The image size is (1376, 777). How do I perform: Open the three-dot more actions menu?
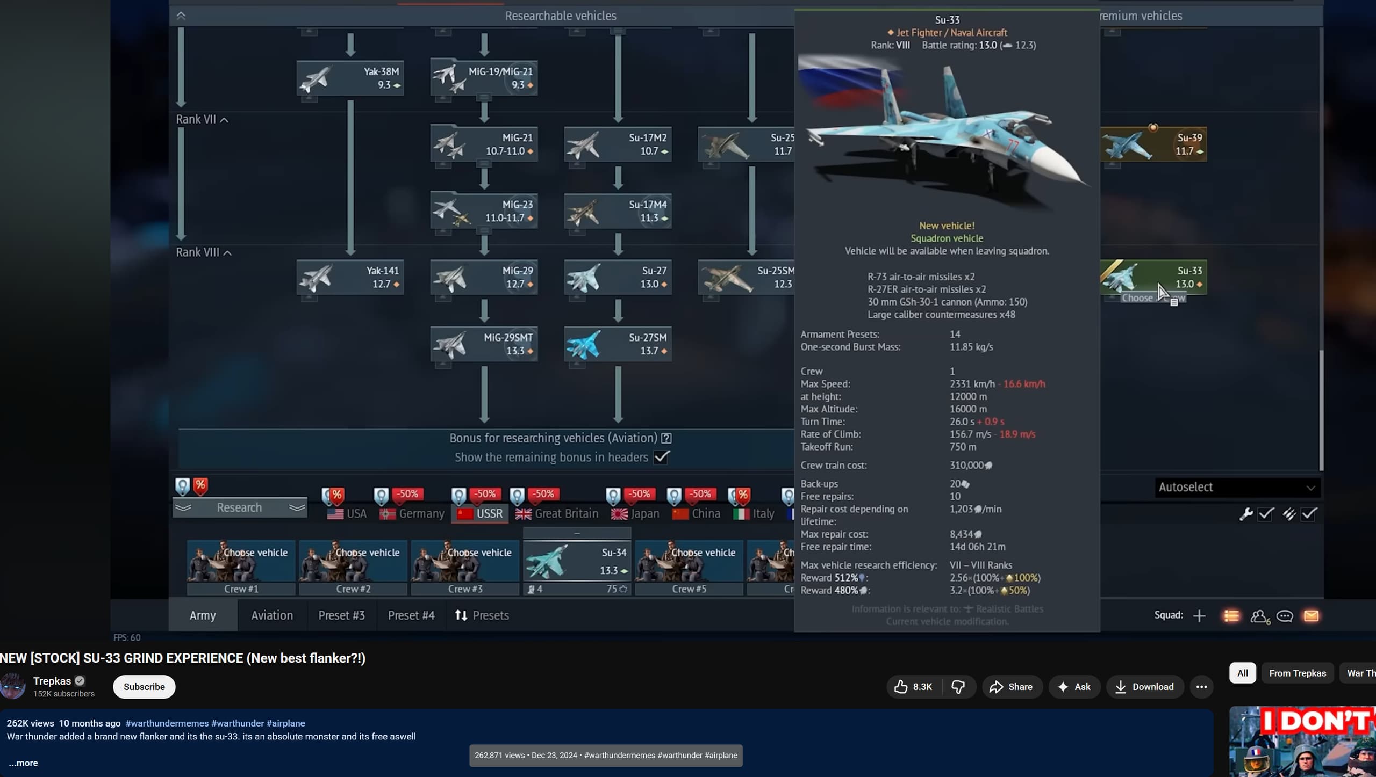[x=1201, y=687]
